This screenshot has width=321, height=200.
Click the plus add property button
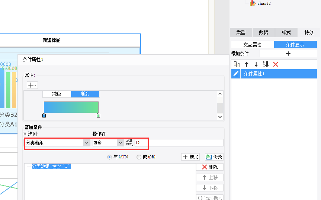click(32, 85)
